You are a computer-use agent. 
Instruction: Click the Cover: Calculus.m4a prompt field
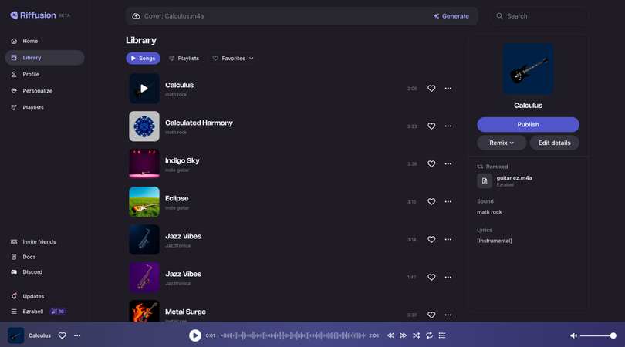(x=279, y=16)
